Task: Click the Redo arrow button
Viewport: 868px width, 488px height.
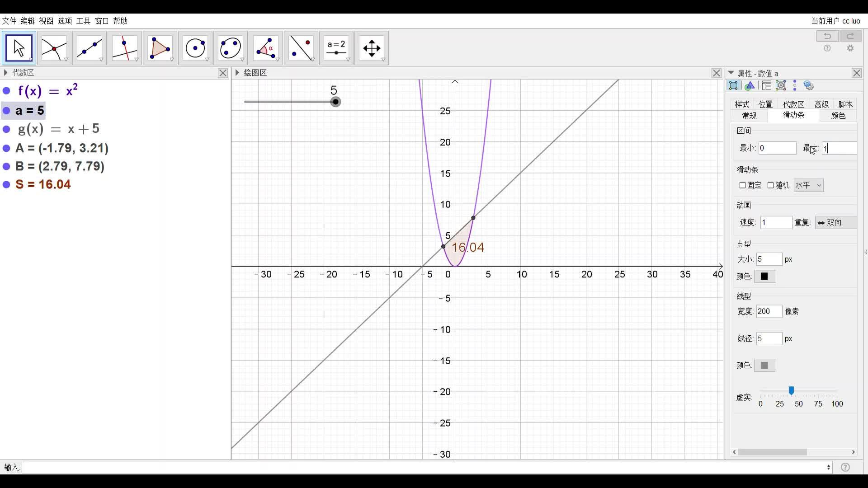Action: click(x=850, y=36)
